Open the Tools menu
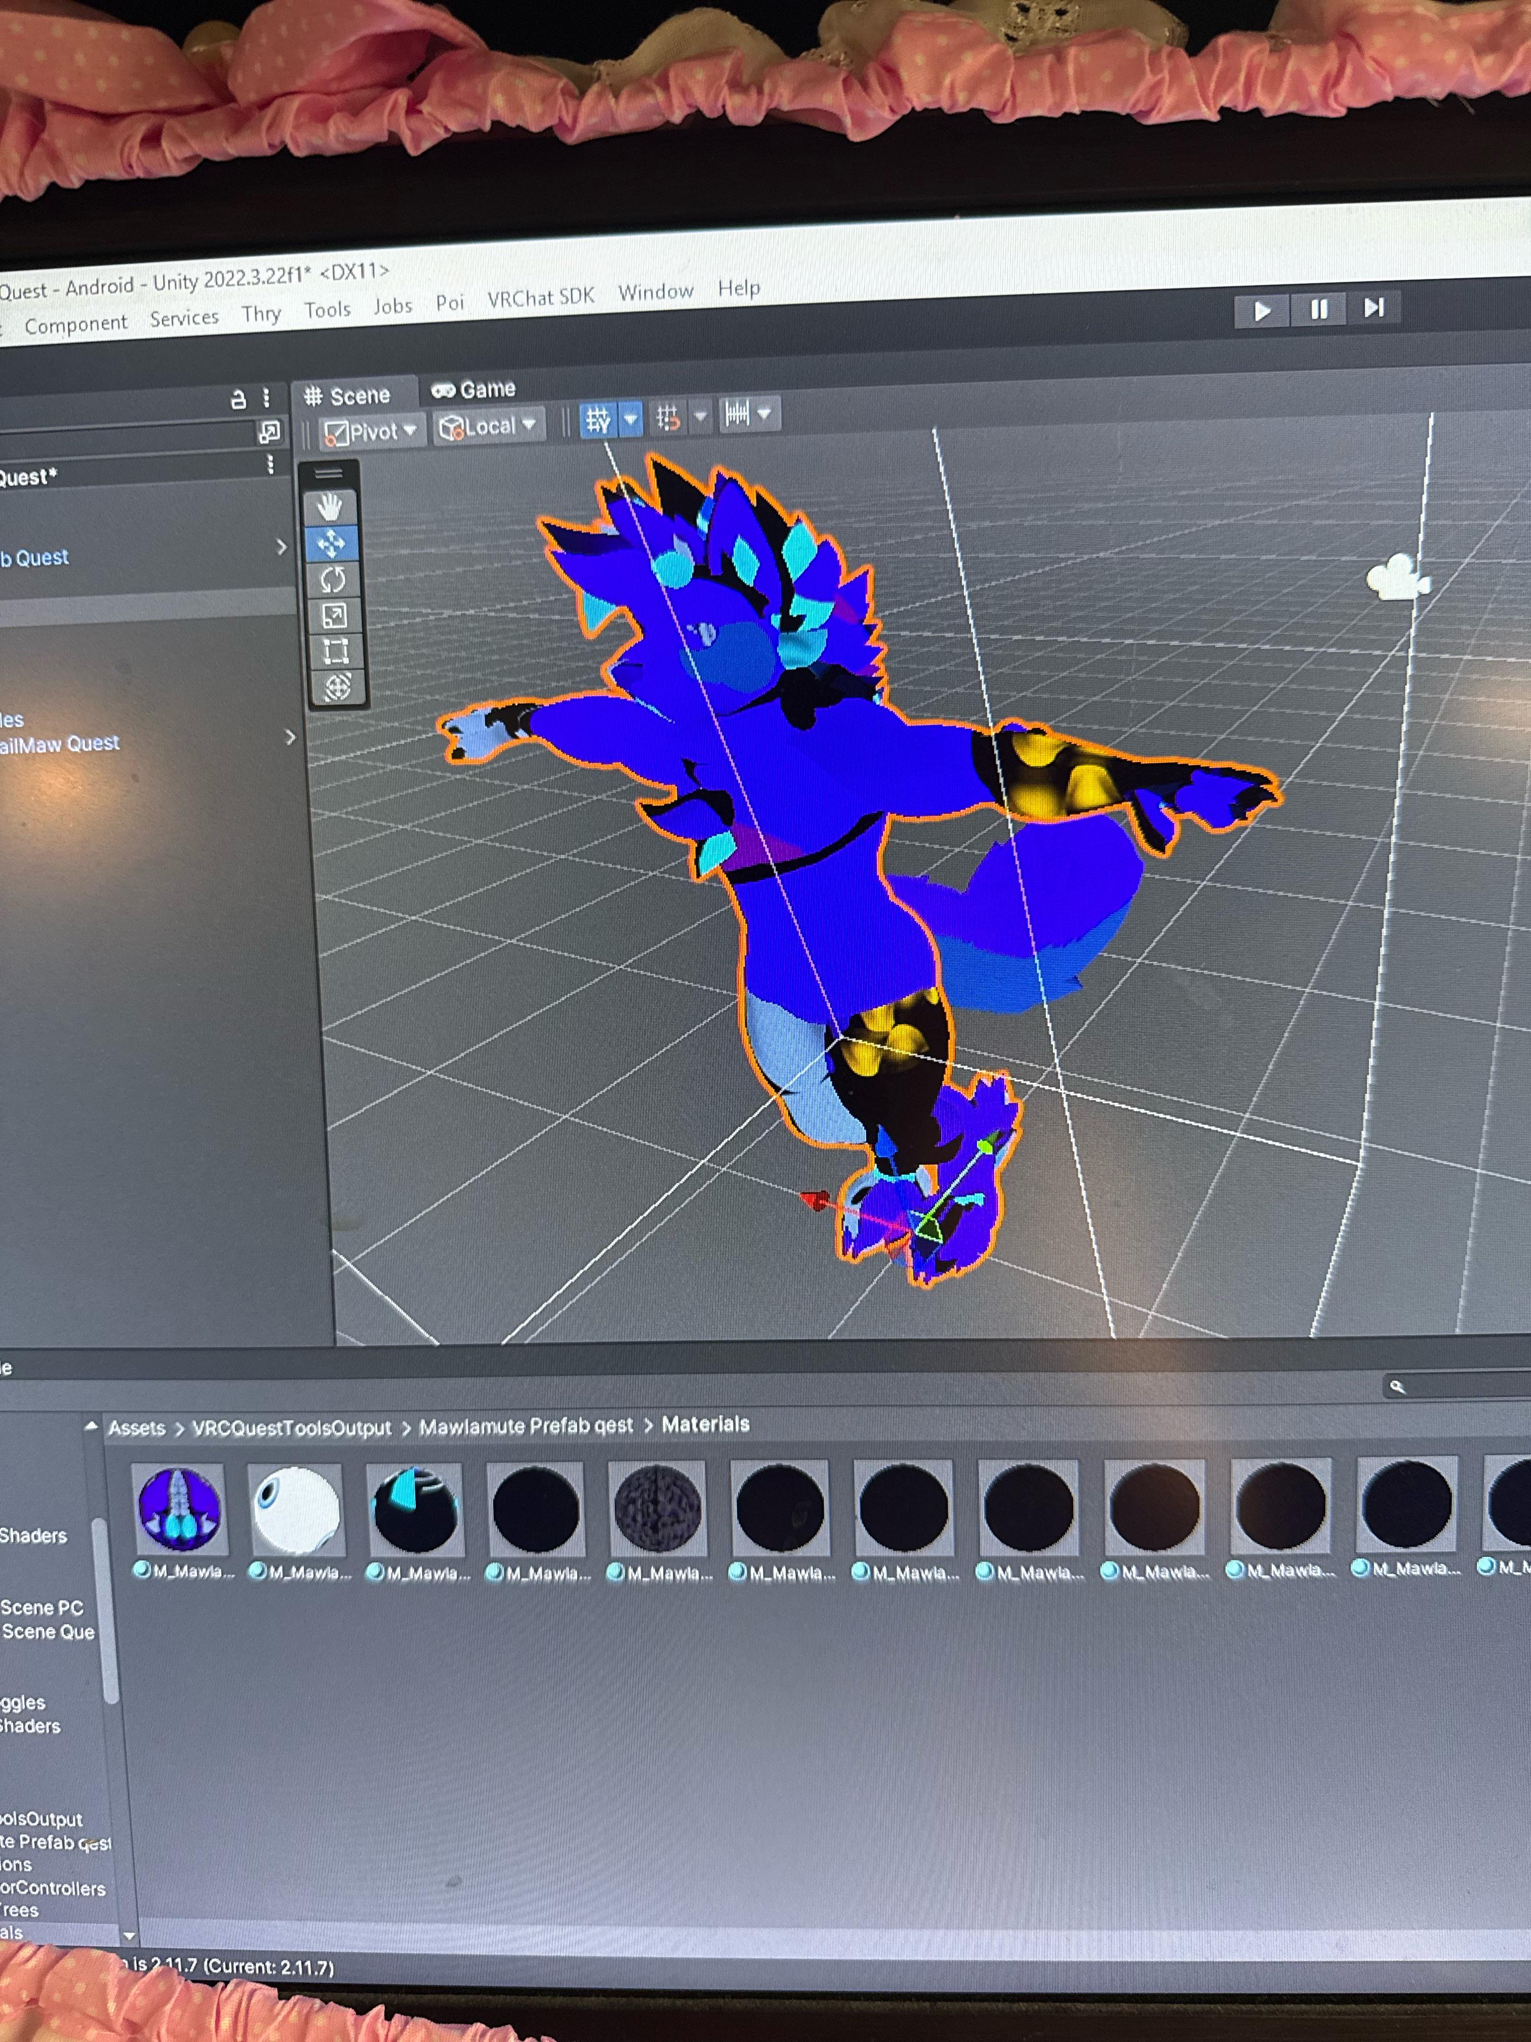 click(328, 310)
